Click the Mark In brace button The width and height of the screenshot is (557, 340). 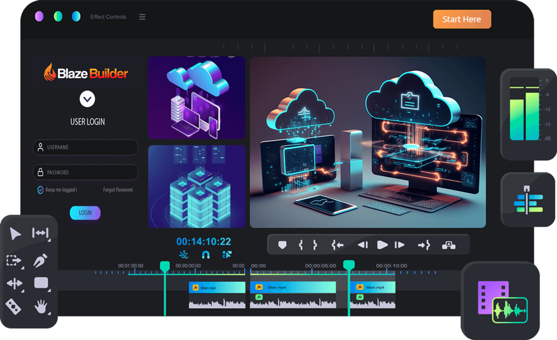pyautogui.click(x=301, y=245)
